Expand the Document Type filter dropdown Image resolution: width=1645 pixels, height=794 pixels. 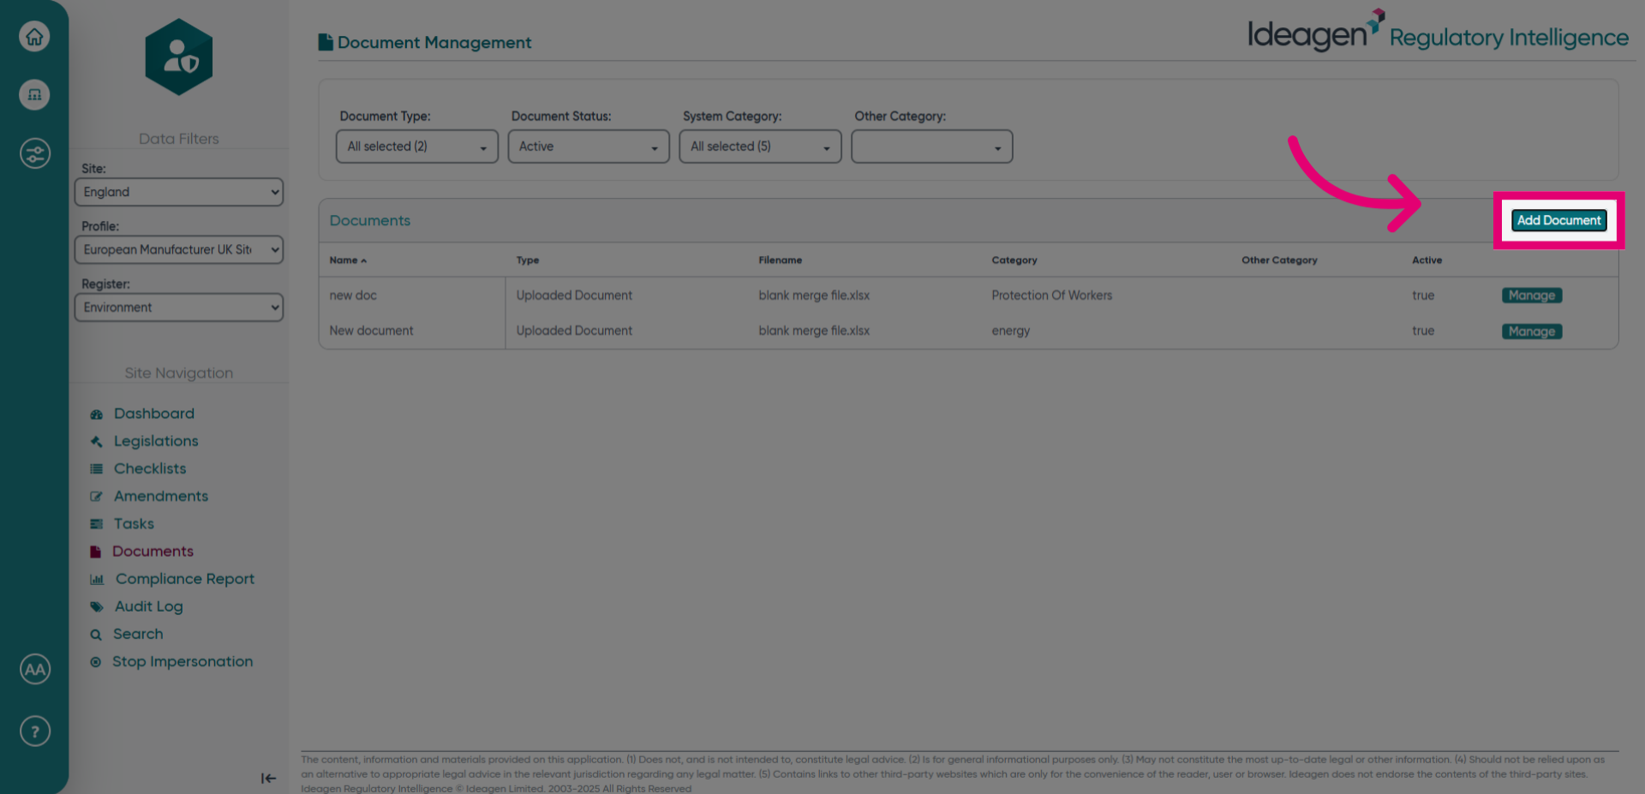click(417, 146)
